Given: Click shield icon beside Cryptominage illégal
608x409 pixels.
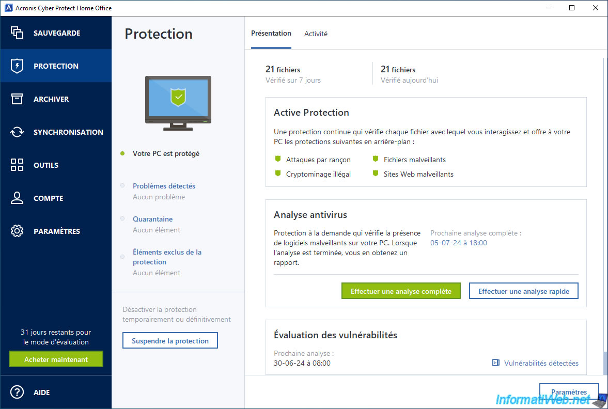Looking at the screenshot, I should 277,174.
